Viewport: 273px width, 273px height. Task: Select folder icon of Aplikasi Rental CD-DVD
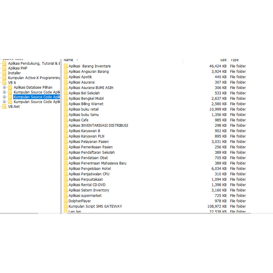[x=66, y=185]
